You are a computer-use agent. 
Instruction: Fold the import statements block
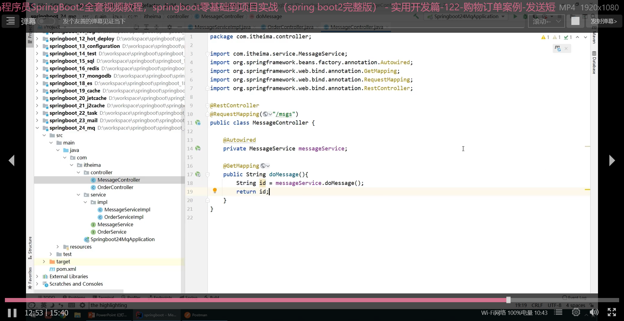point(208,54)
